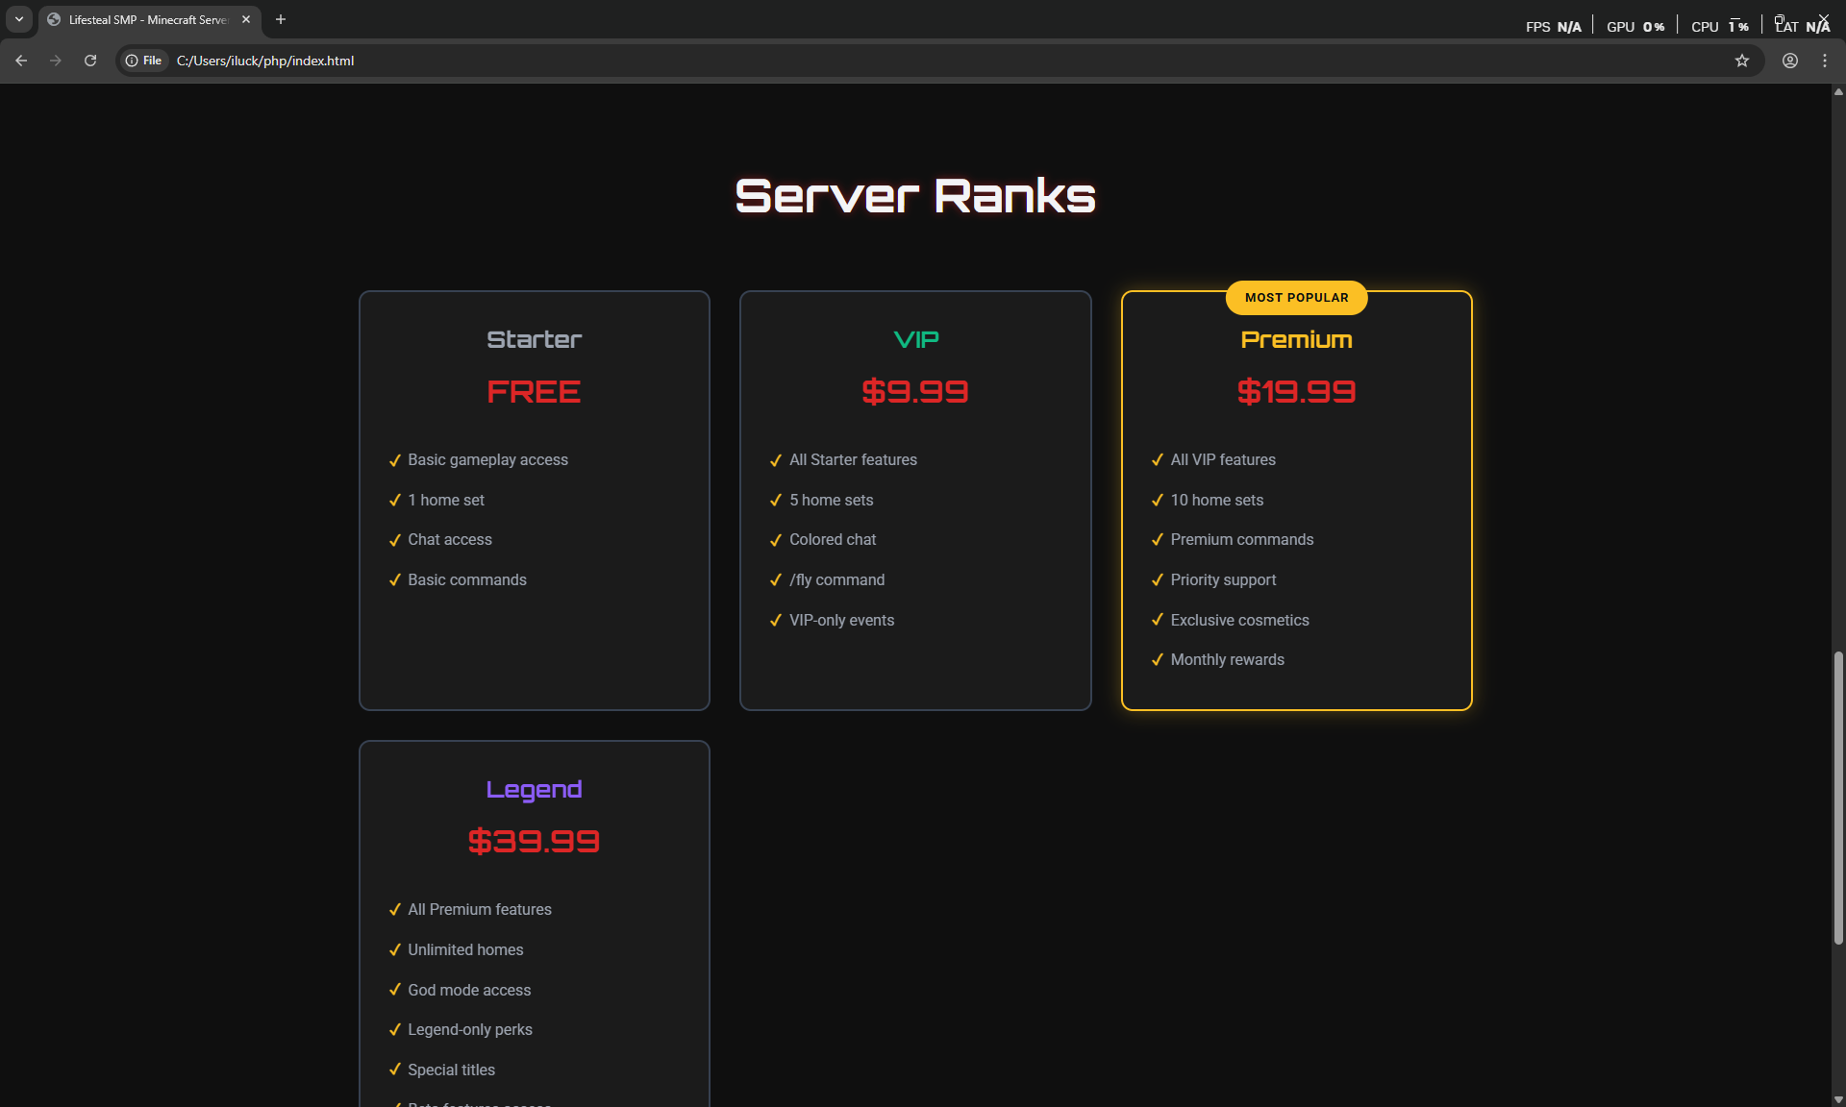The width and height of the screenshot is (1846, 1107).
Task: Click the MOST POPULAR badge
Action: [1296, 298]
